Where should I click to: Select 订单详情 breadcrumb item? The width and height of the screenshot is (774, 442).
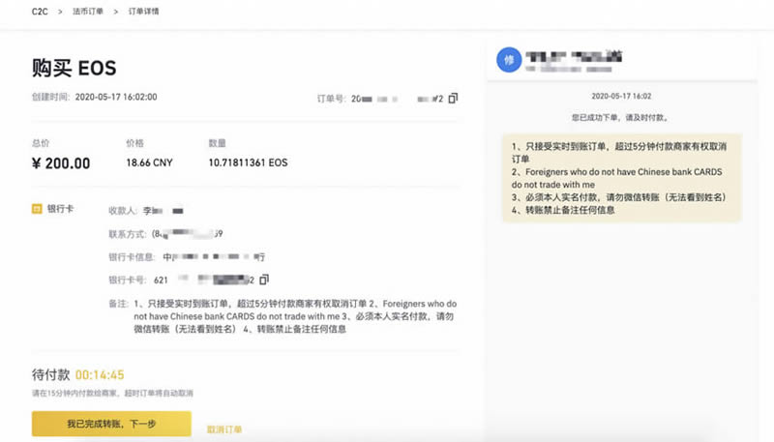(144, 13)
